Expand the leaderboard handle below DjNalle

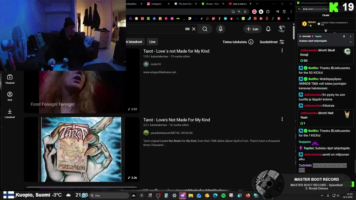326,31
